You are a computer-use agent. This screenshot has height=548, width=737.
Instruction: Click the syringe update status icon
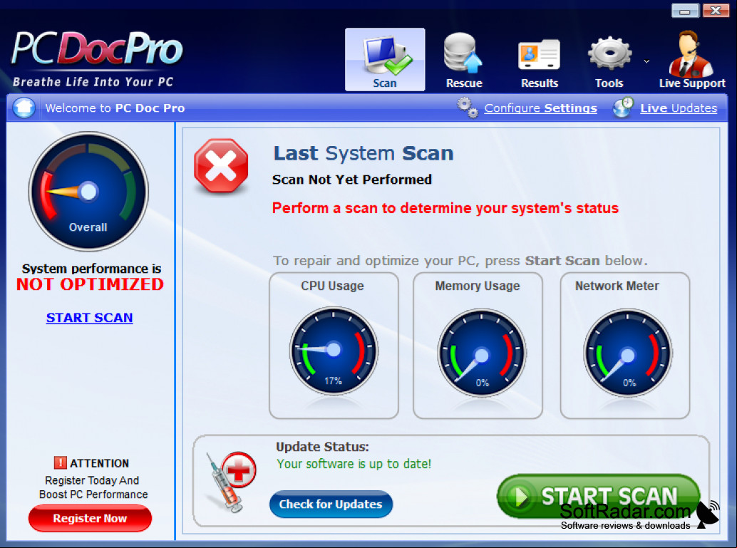tap(231, 482)
